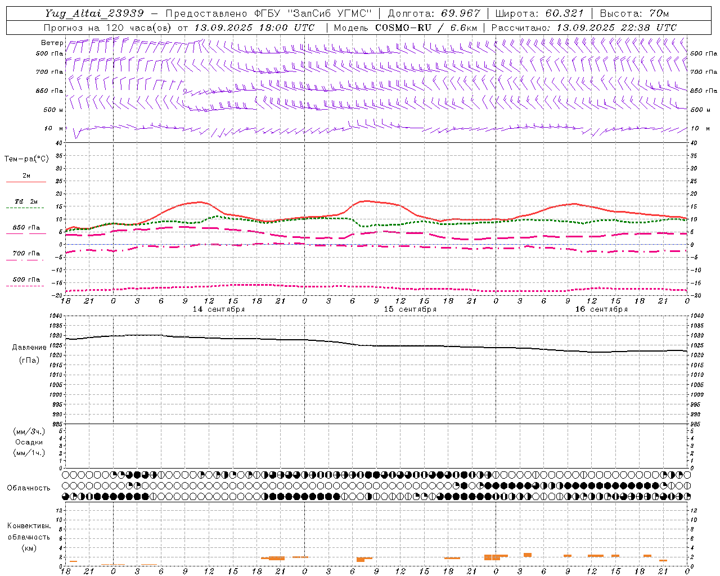The image size is (720, 576).
Task: Click the 14 сентября date label
Action: coord(219,309)
